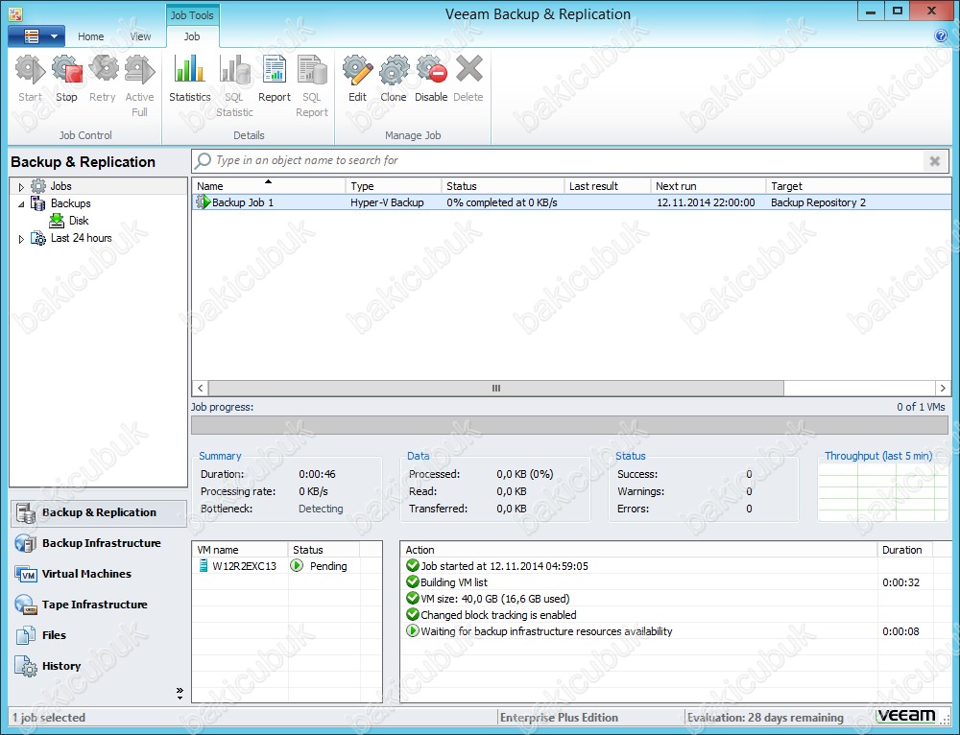Screen dimensions: 960x735
Task: Open SQL Statistic details
Action: tap(234, 85)
